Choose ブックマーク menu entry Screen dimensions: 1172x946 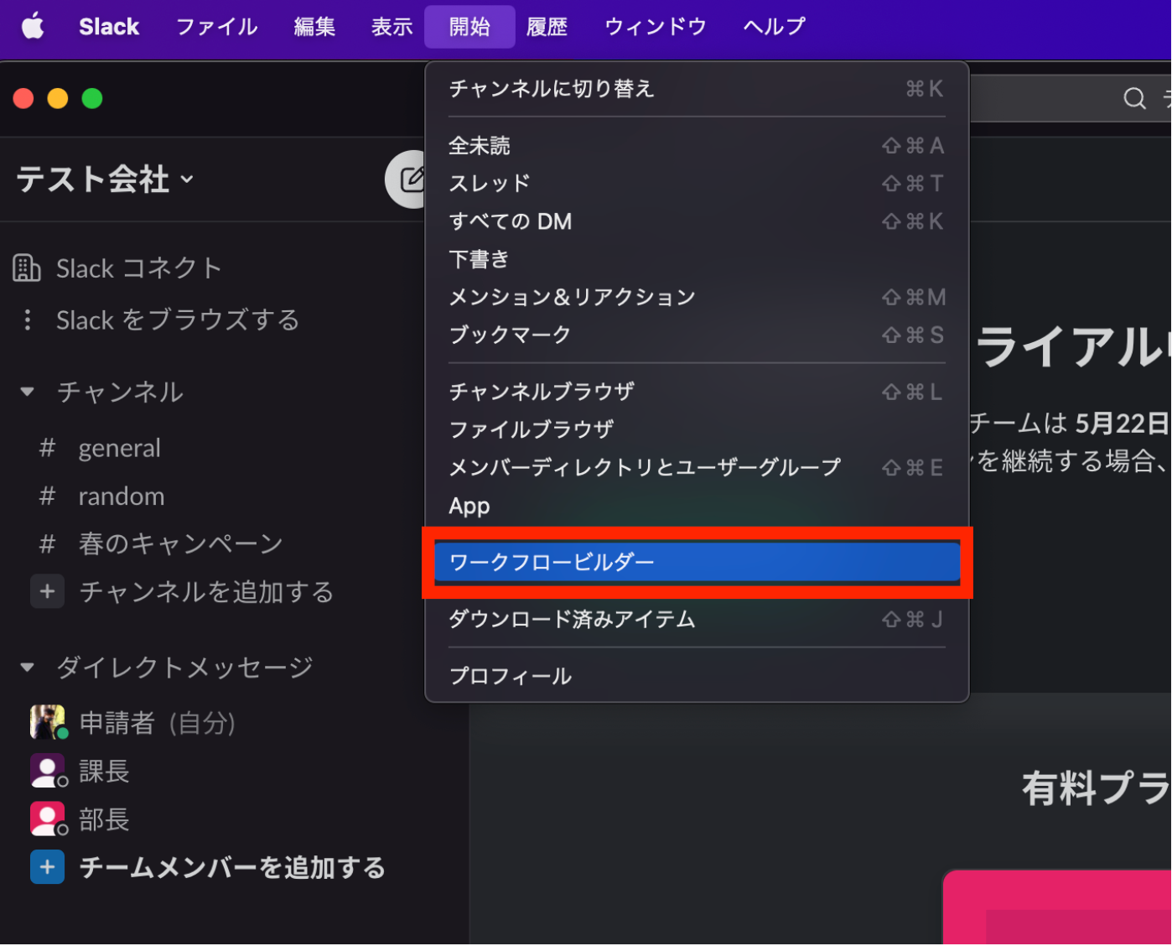pyautogui.click(x=697, y=335)
